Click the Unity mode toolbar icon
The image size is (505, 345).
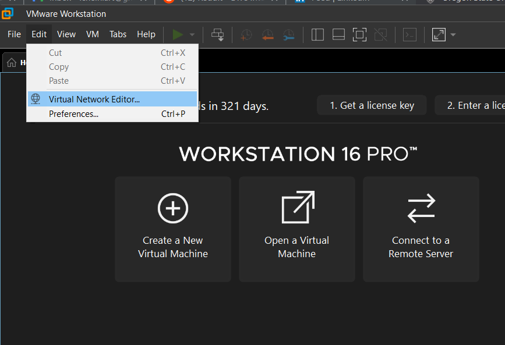point(381,34)
